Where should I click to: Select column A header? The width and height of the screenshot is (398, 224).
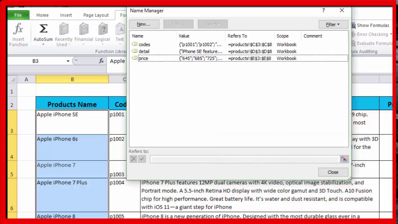click(x=26, y=80)
